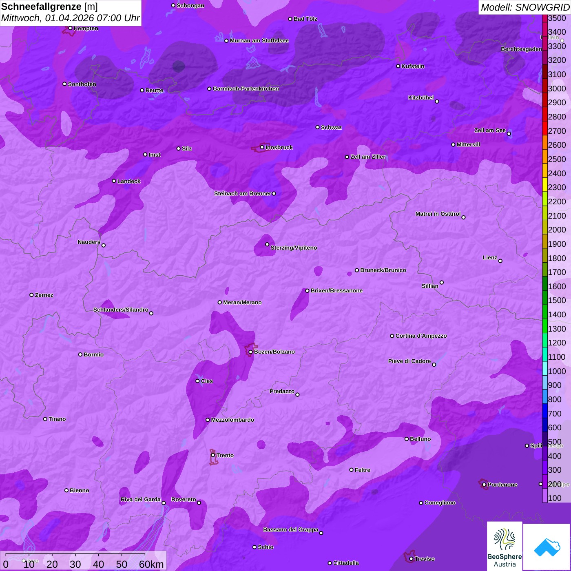Screen dimensions: 571x571
Task: Click the 'Schneefallgrenze [m]' title
Action: 49,7
